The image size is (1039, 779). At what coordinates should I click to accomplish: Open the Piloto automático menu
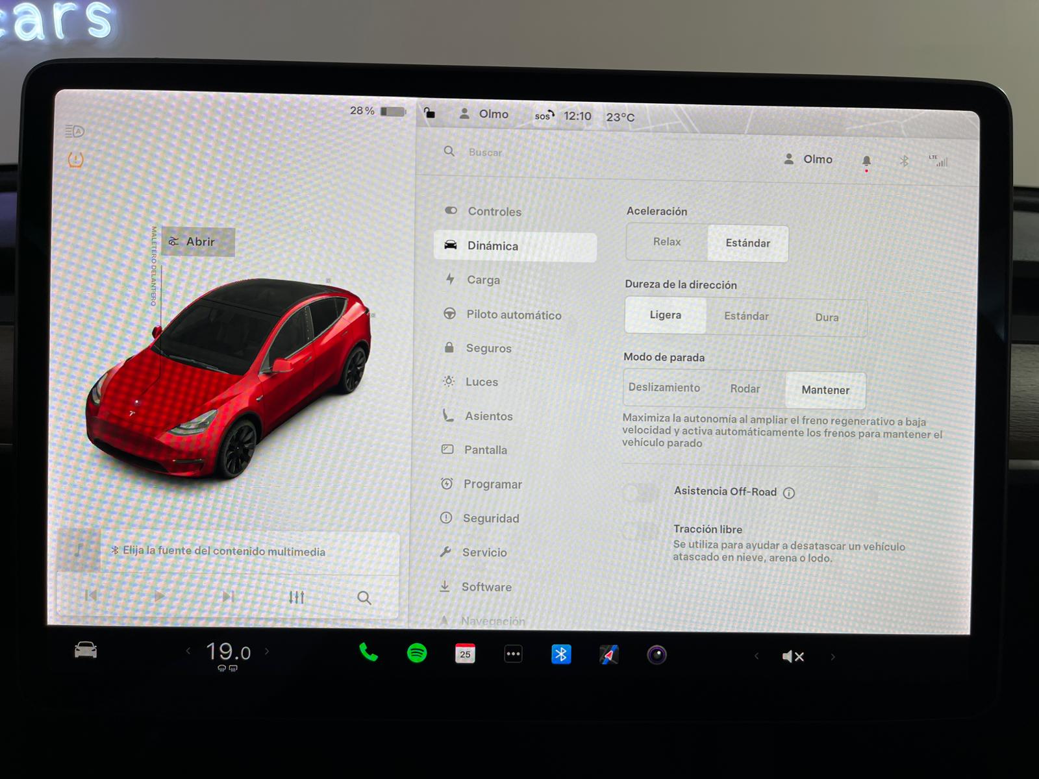pyautogui.click(x=513, y=315)
